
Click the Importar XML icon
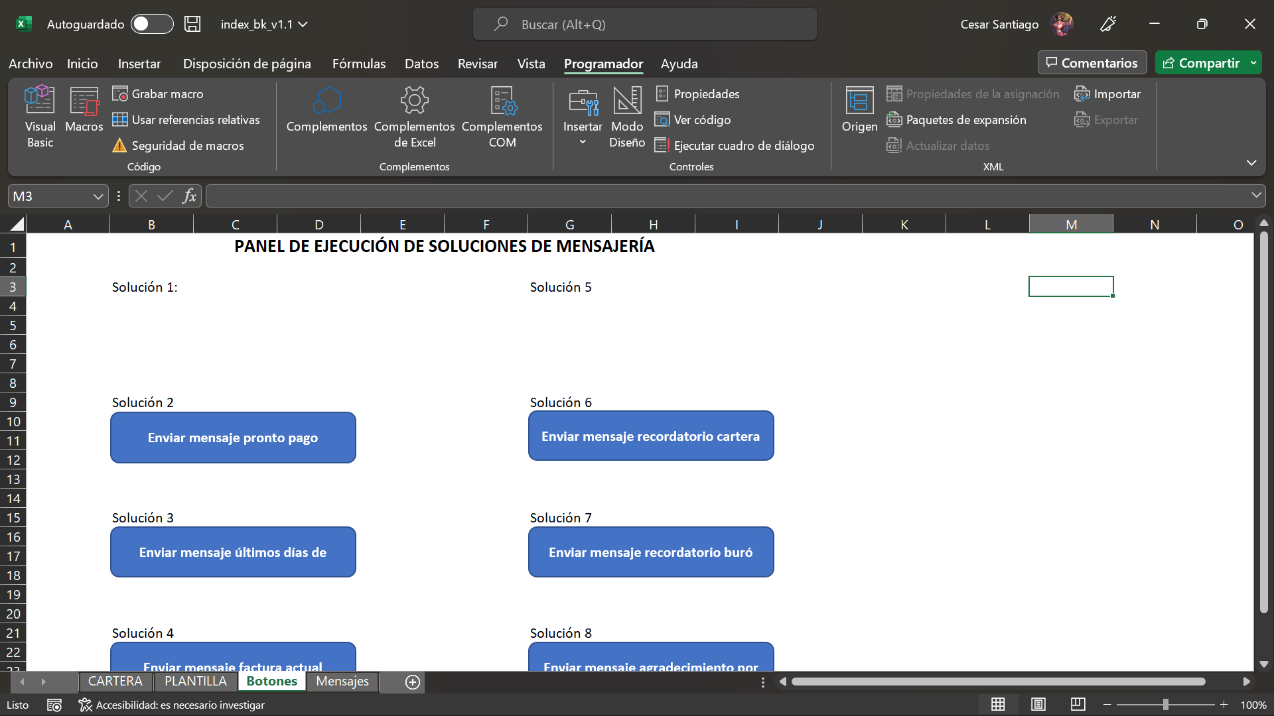[1107, 93]
